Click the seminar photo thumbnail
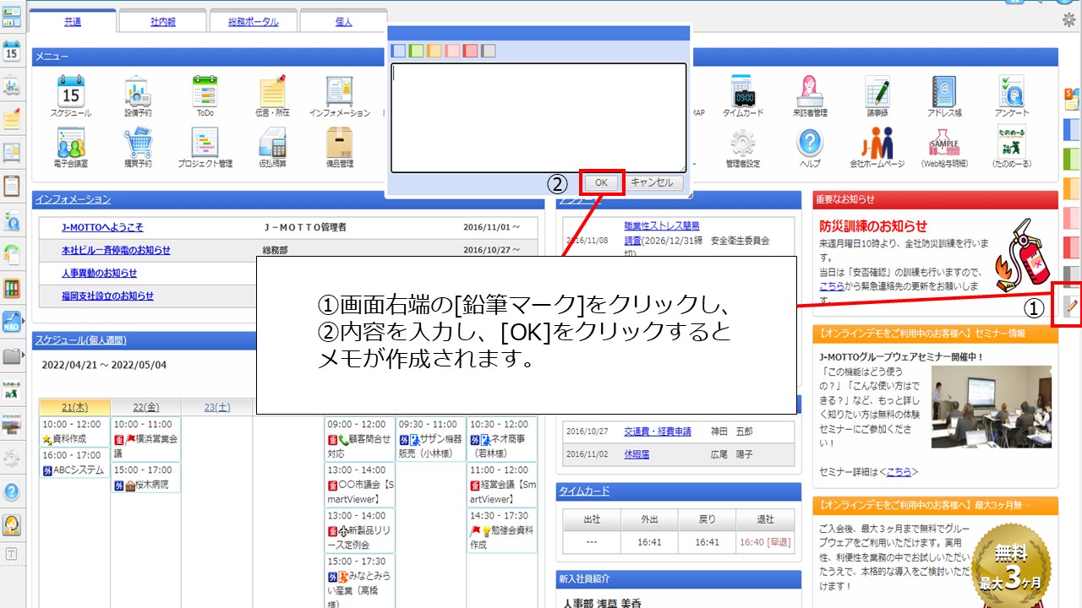This screenshot has height=608, width=1082. 992,406
